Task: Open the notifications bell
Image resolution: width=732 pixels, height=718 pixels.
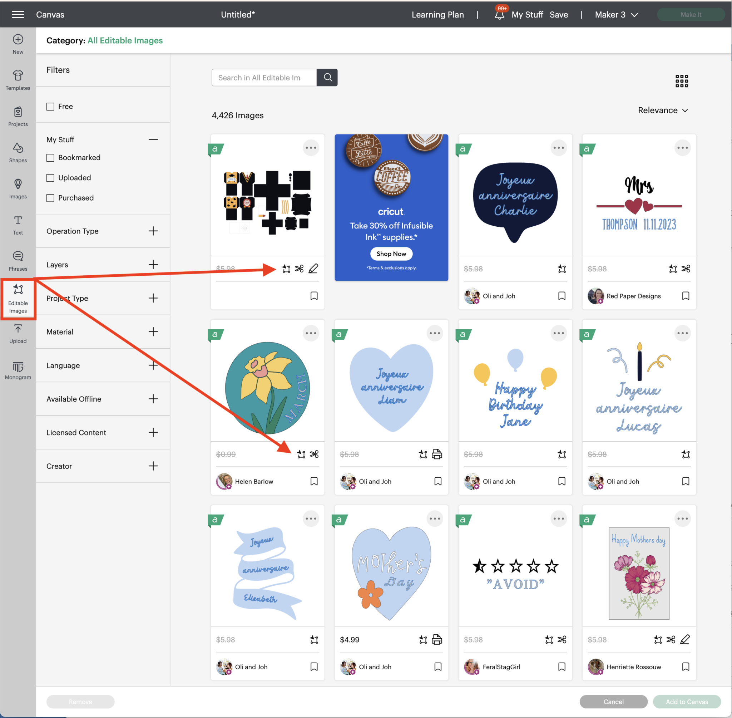Action: tap(499, 14)
